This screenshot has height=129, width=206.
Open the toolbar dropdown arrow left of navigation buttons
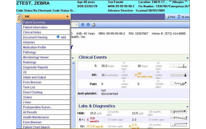(x=77, y=25)
